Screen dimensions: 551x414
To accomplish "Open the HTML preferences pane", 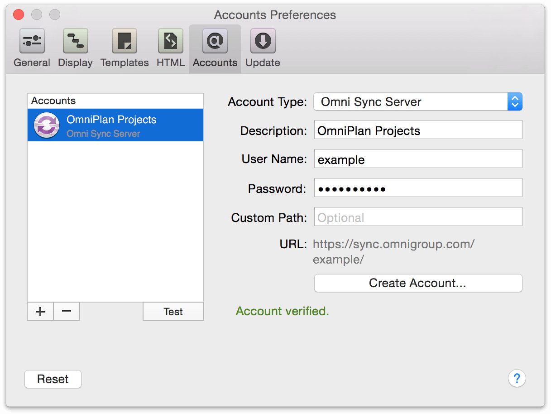I will 171,48.
